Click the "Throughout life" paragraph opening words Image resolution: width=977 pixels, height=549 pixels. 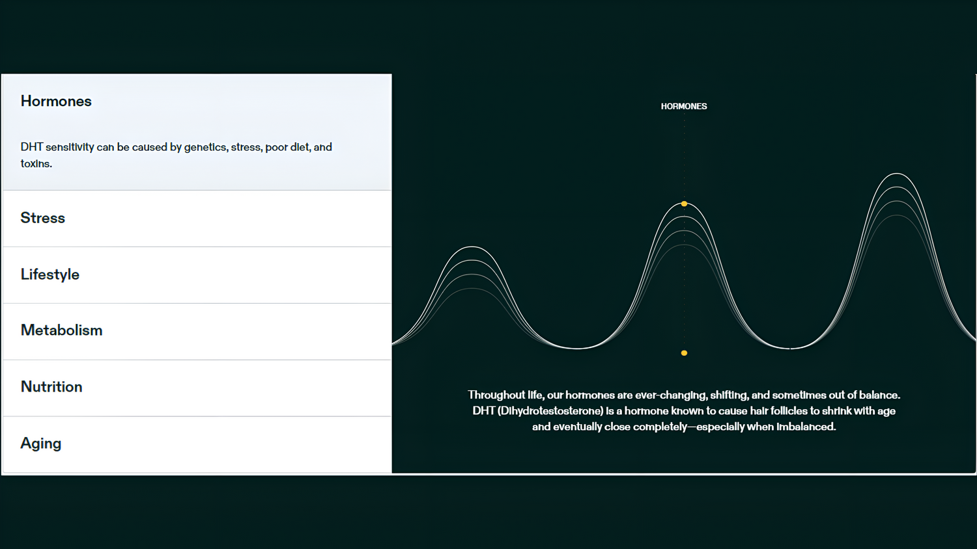505,395
